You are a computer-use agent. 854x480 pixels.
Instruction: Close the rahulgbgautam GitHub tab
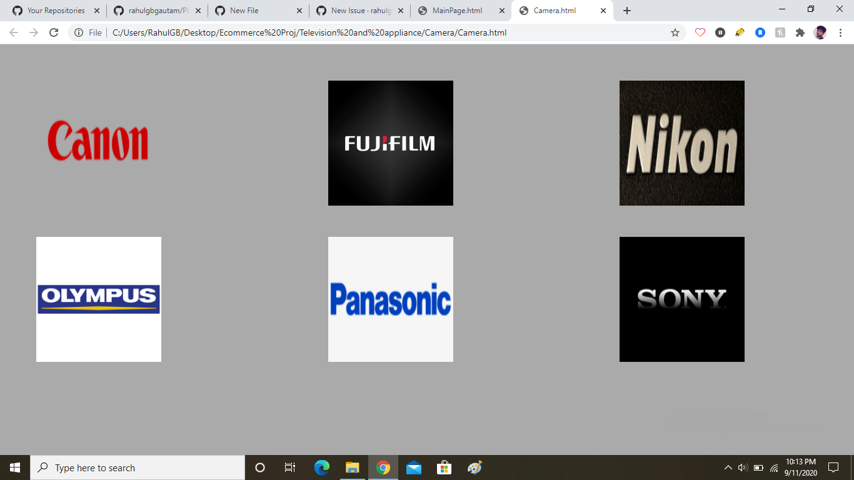tap(198, 11)
